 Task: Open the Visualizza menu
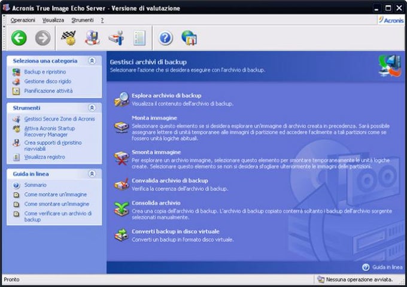tap(53, 20)
